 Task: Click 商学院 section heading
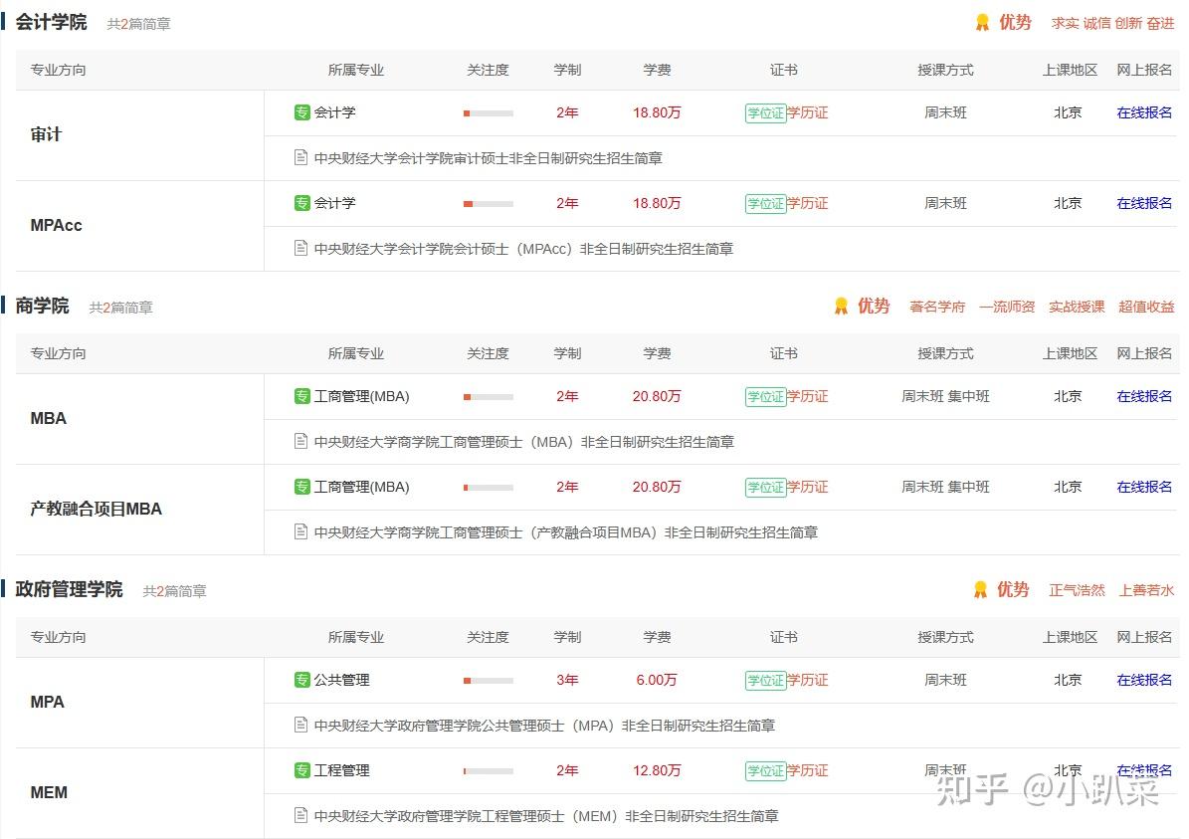[x=43, y=306]
